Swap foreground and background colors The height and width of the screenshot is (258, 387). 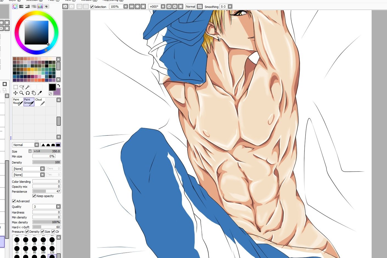(59, 86)
